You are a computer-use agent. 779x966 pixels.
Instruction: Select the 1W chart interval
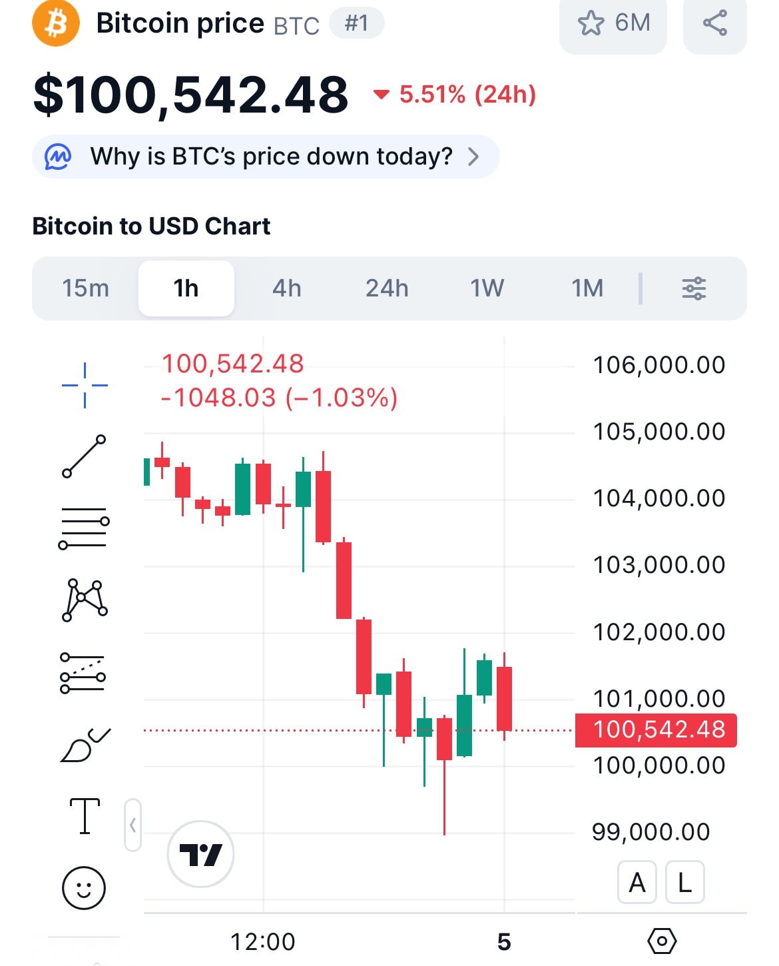pos(487,288)
